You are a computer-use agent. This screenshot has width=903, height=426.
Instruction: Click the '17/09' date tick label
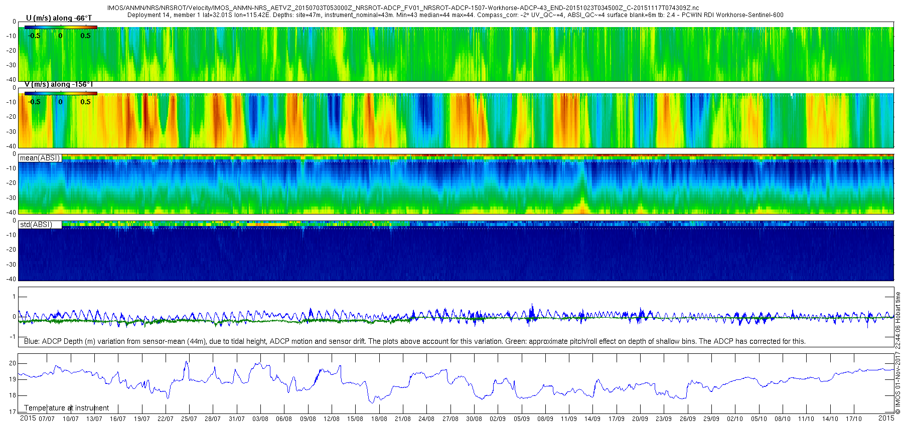click(x=616, y=419)
